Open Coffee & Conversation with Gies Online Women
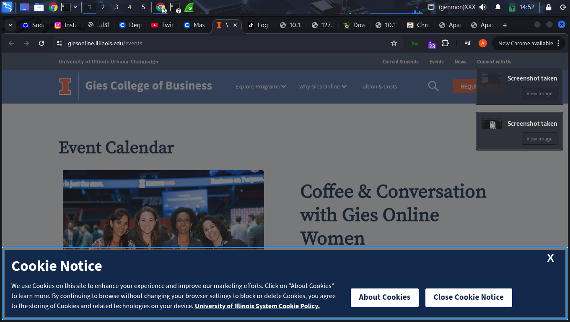This screenshot has height=322, width=570. pos(393,215)
